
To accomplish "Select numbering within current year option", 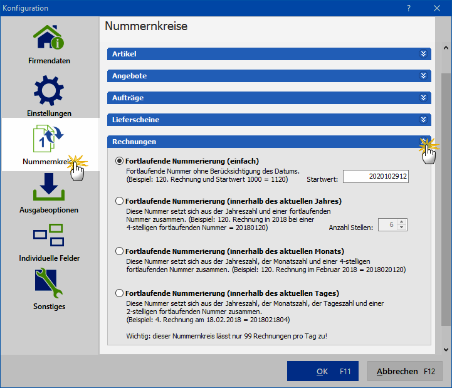I will click(x=120, y=201).
